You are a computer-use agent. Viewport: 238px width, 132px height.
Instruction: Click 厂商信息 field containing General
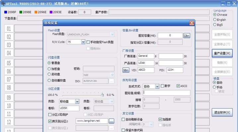click(146, 56)
